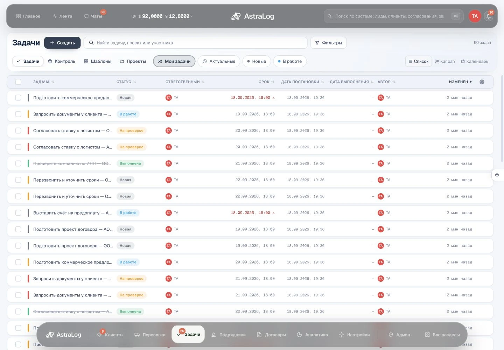Viewport: 504px width, 350px height.
Task: Check the Проверить компанию по ИНН row checkbox
Action: pyautogui.click(x=18, y=163)
